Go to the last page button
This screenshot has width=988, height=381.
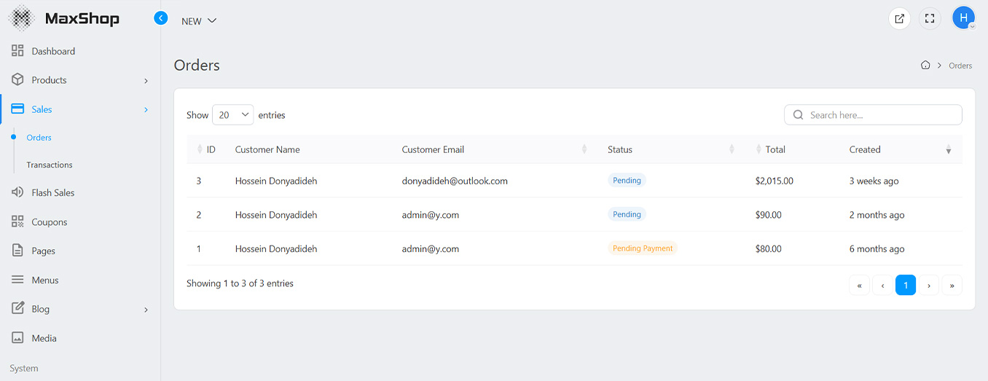(952, 286)
